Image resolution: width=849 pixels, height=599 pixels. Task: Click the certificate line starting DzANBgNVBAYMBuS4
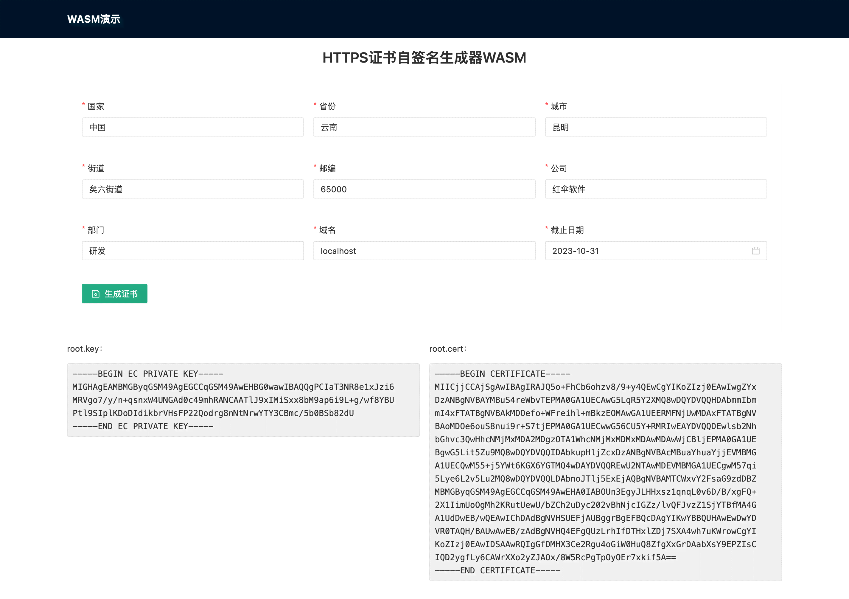[x=595, y=400]
